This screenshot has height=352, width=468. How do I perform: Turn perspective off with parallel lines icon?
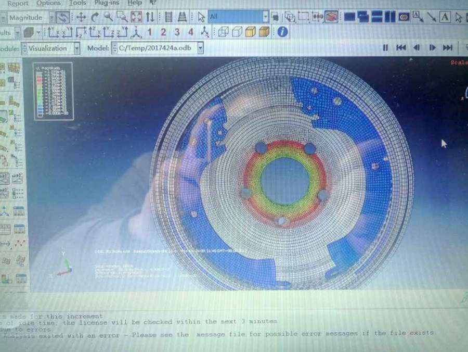click(x=168, y=17)
